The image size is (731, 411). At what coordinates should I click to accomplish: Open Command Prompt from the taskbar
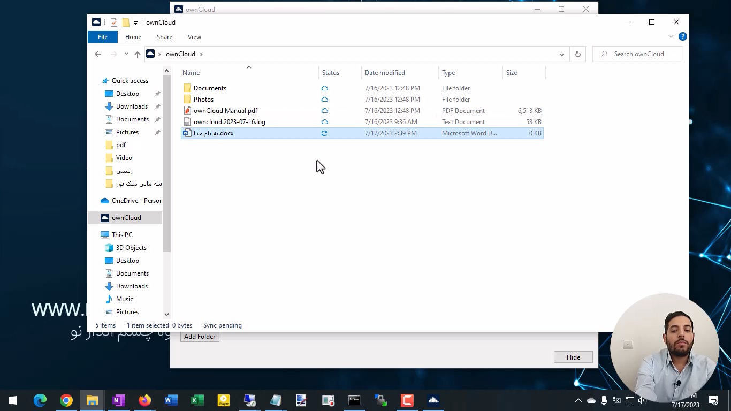pyautogui.click(x=354, y=400)
